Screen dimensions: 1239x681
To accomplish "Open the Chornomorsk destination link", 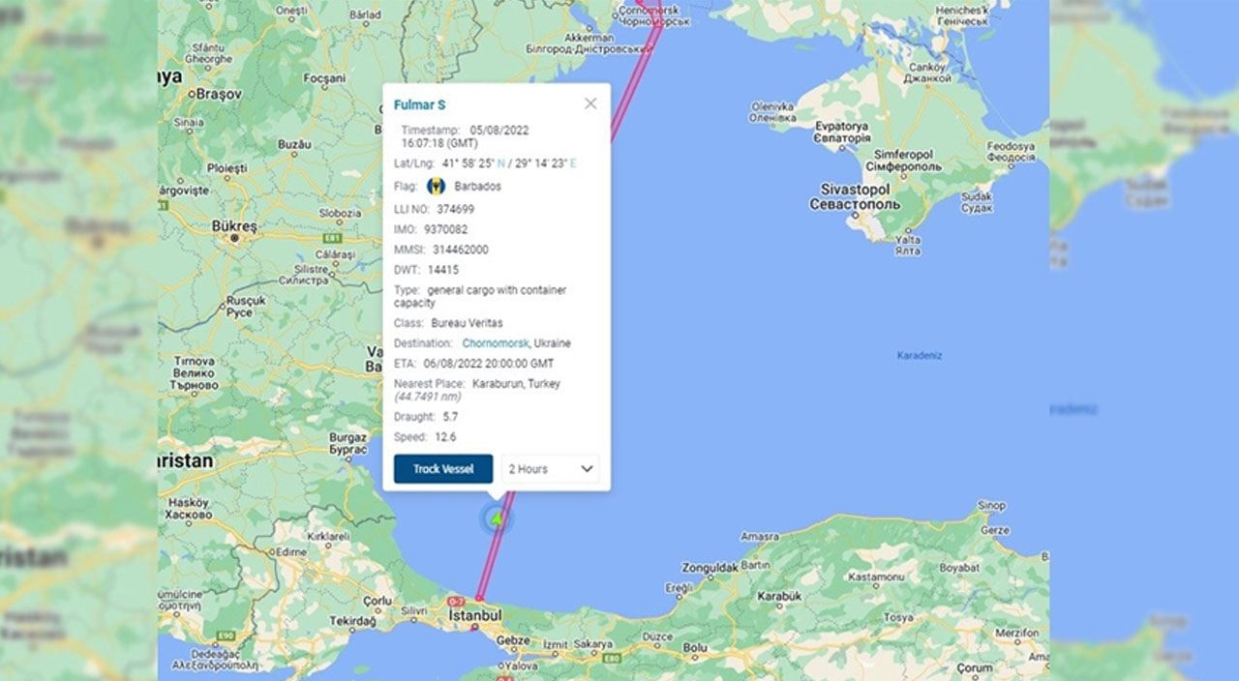I will 495,343.
